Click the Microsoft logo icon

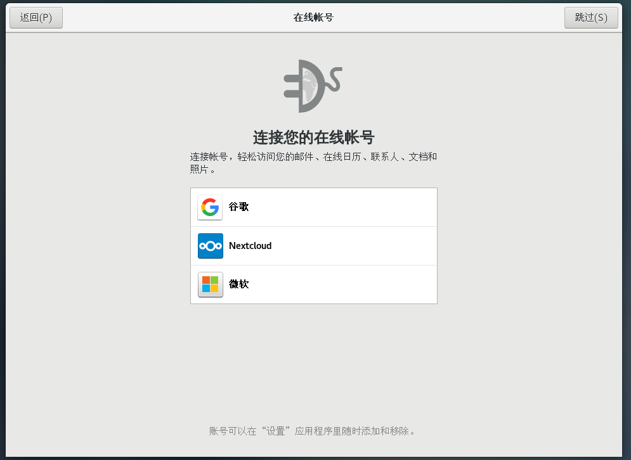point(210,284)
